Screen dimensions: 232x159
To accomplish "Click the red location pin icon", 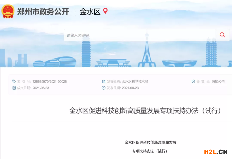I will tap(105, 11).
